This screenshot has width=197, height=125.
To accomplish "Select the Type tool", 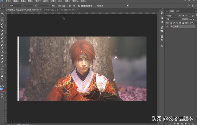I will coord(2,66).
